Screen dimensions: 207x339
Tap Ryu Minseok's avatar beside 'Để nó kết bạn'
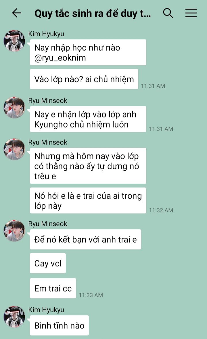tap(14, 231)
